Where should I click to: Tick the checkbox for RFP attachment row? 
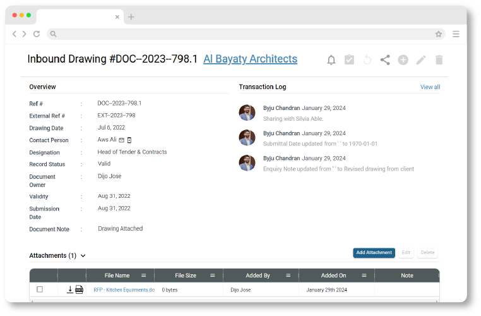[40, 289]
